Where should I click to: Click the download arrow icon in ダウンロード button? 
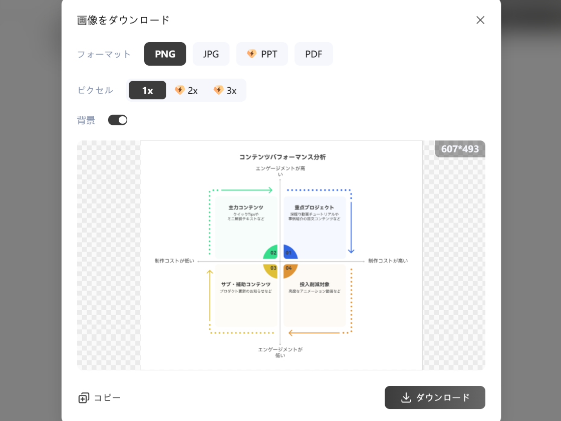[407, 397]
